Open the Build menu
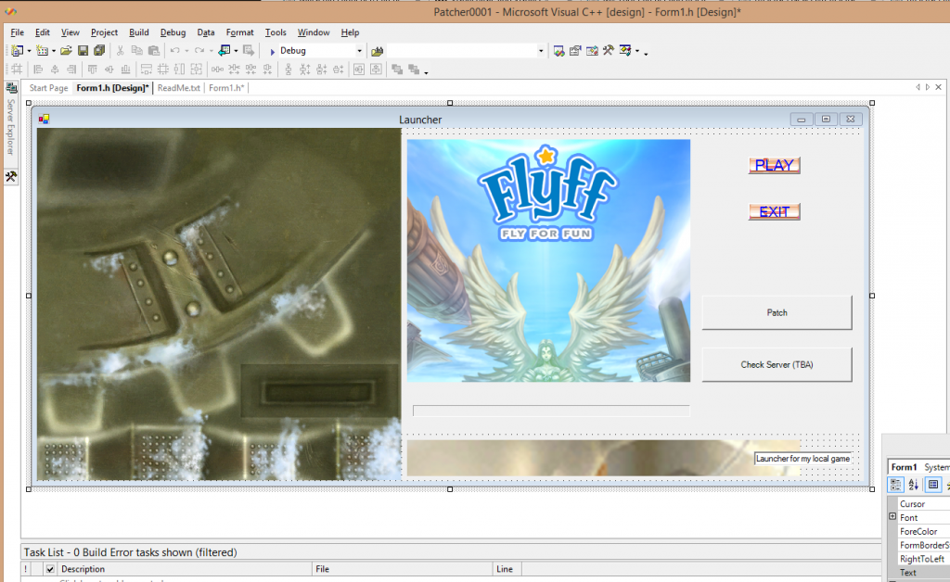Screen dimensions: 950x582 (x=139, y=32)
